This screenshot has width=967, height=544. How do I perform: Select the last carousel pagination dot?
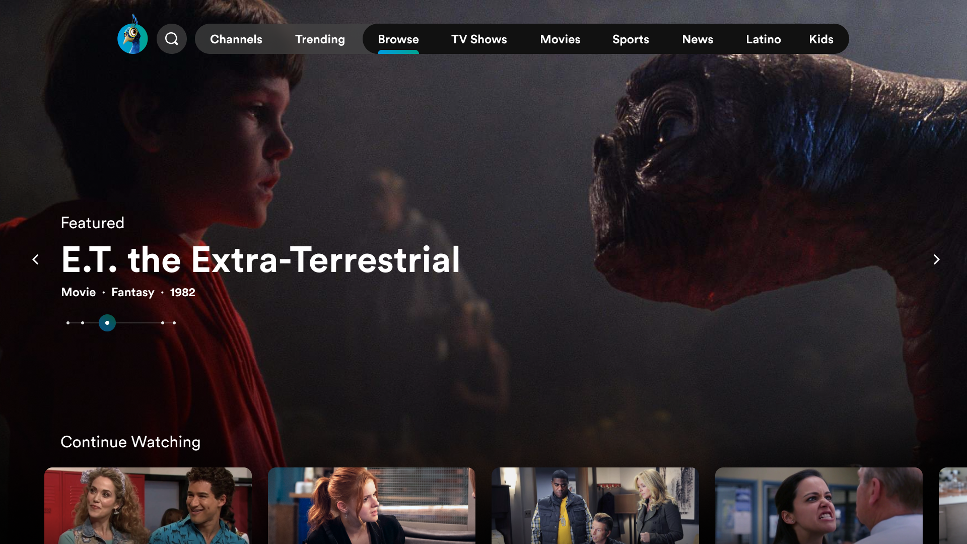(x=174, y=323)
